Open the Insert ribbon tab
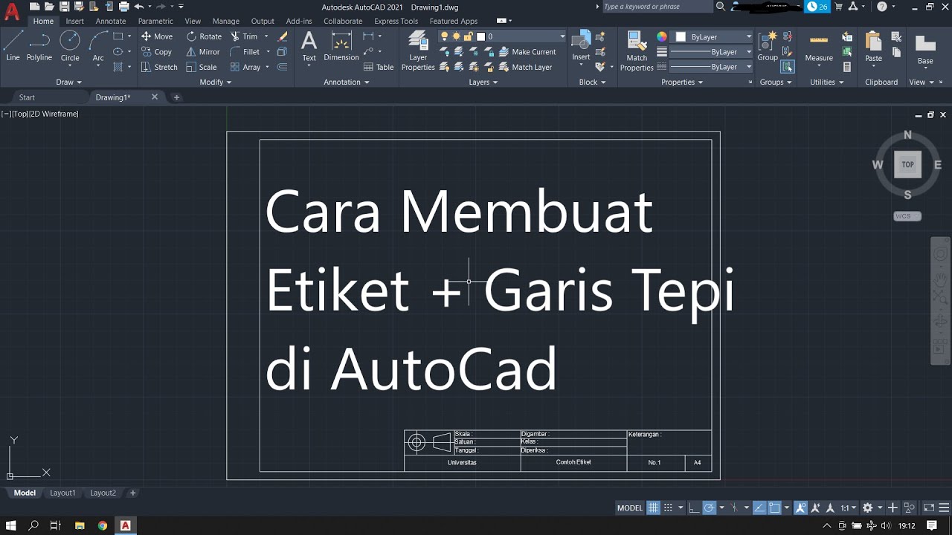This screenshot has width=952, height=535. (x=74, y=21)
